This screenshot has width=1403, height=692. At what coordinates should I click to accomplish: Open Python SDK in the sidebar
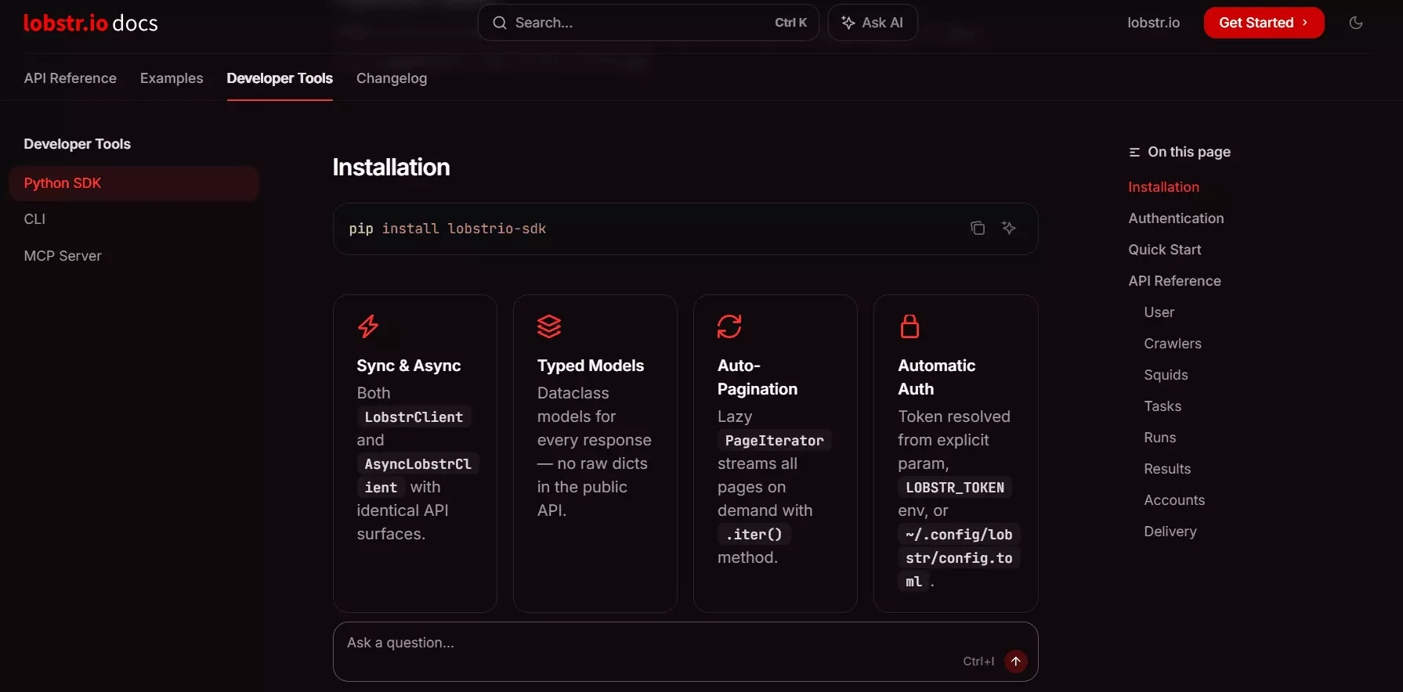click(x=134, y=183)
